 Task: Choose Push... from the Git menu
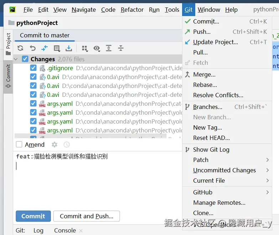[x=227, y=32]
